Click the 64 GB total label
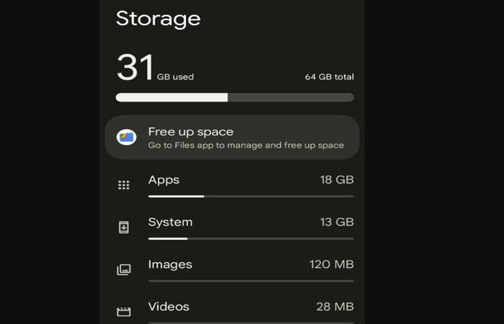This screenshot has width=504, height=324. [330, 77]
